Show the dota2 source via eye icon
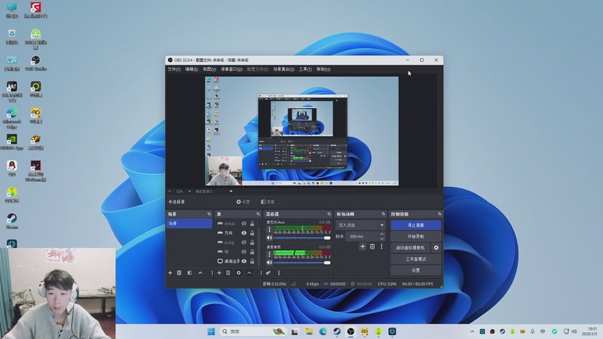The image size is (603, 339). click(x=243, y=223)
